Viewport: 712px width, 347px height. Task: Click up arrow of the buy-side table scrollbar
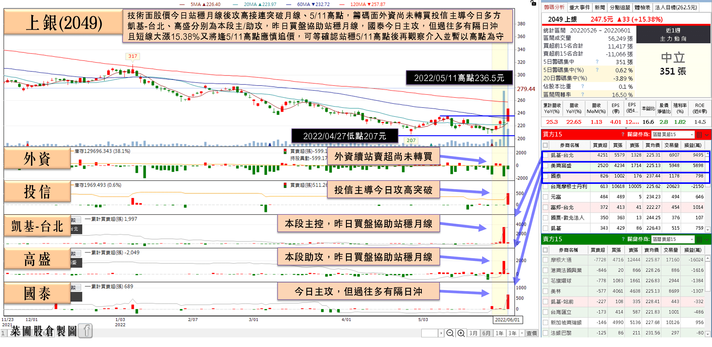pos(708,154)
